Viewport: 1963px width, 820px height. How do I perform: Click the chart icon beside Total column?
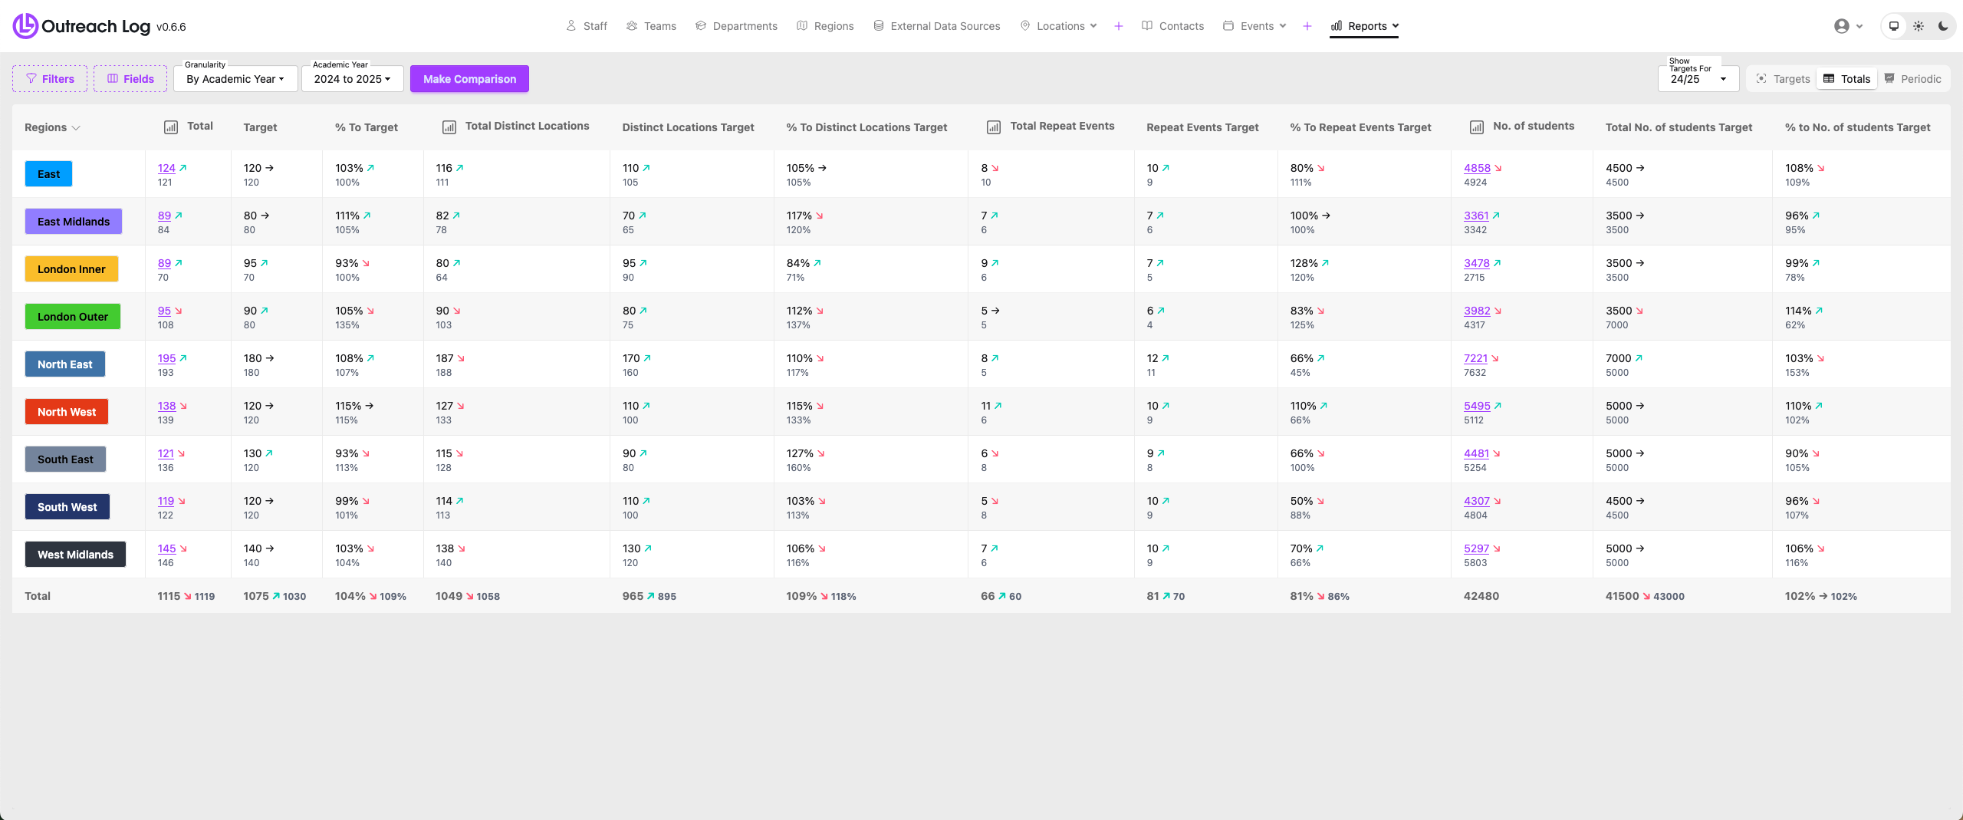point(171,127)
